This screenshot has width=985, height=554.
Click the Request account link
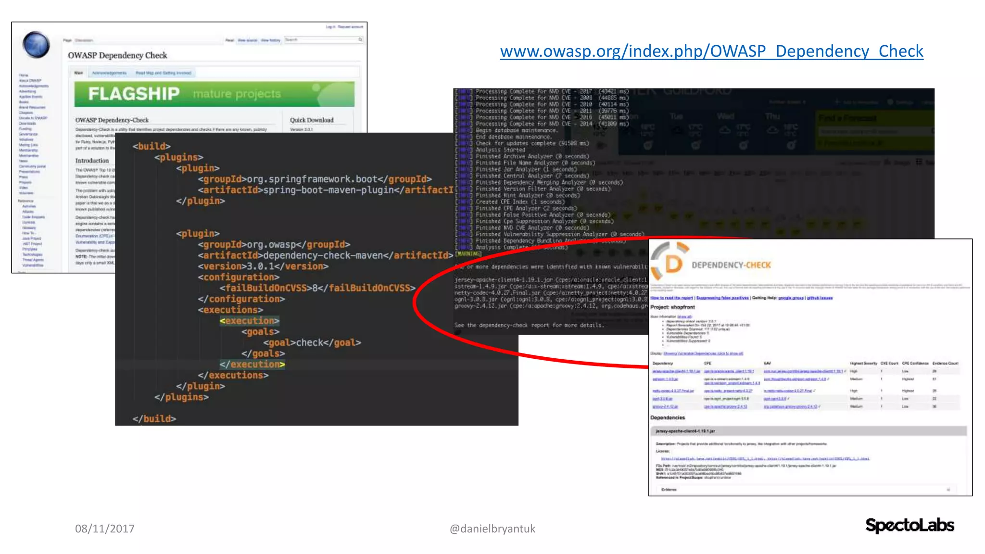pyautogui.click(x=351, y=27)
